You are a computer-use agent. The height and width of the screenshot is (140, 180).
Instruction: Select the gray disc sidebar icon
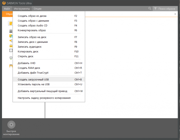click(x=11, y=50)
